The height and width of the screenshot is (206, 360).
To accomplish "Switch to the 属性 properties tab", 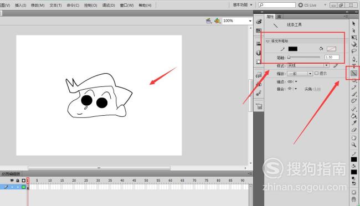I will [270, 17].
